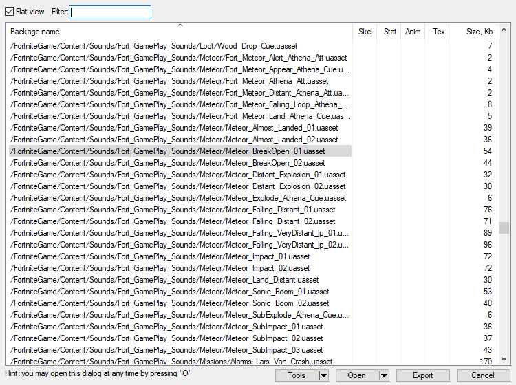Click the Open button
516x385 pixels.
356,375
